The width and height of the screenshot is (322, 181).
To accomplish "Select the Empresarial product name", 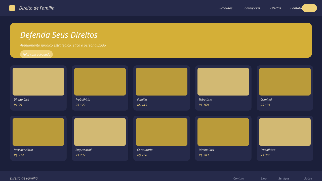I will point(84,150).
